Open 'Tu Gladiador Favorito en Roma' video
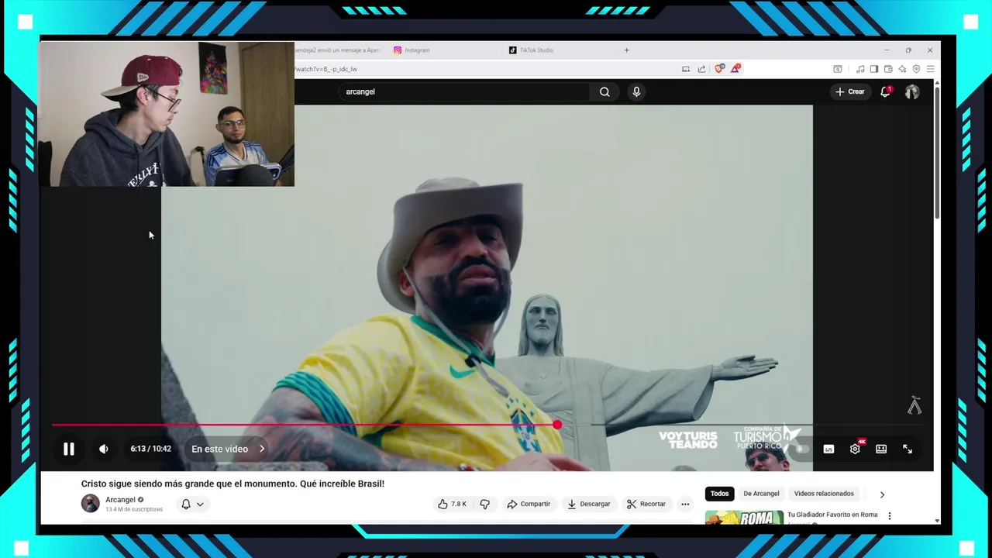The image size is (992, 558). pyautogui.click(x=832, y=515)
